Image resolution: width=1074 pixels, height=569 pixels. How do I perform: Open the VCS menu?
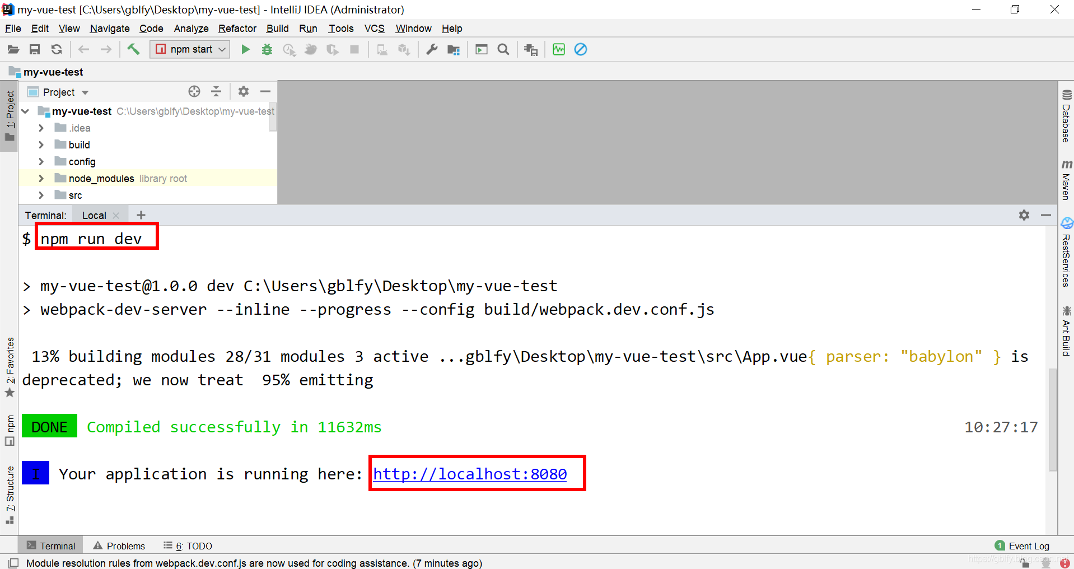pos(374,29)
